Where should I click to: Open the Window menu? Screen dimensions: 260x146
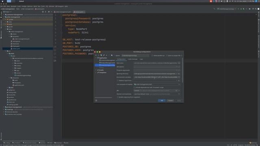(x=52, y=6)
